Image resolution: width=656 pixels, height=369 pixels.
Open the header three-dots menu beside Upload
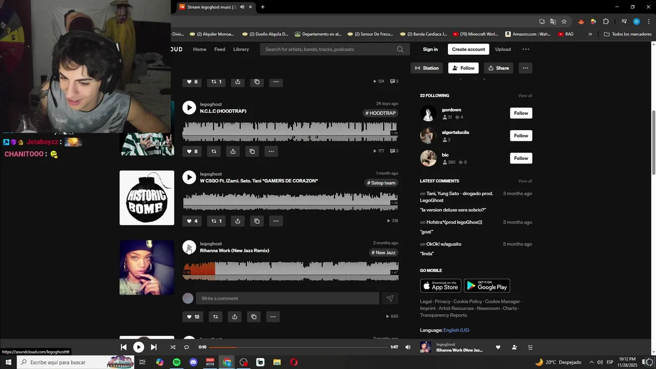click(525, 49)
